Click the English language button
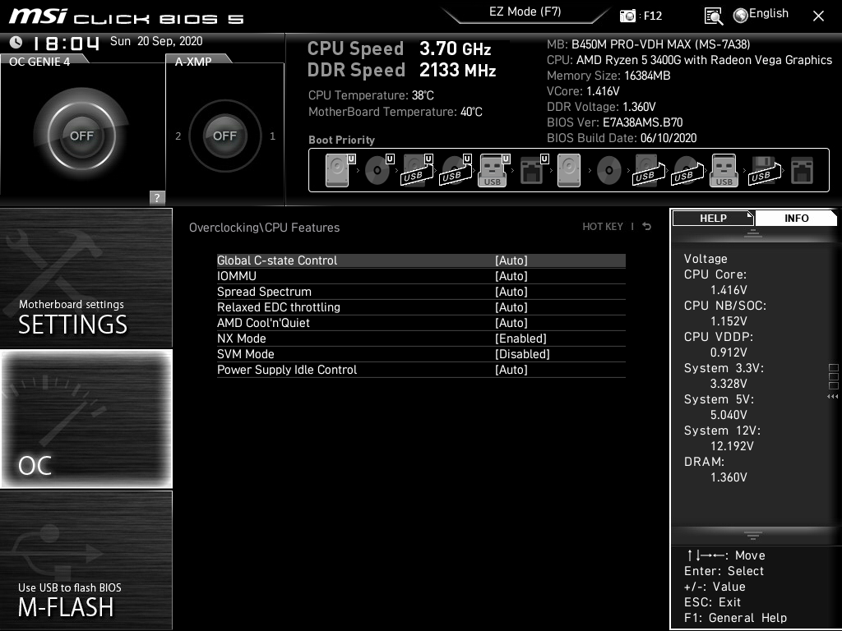 click(x=769, y=13)
